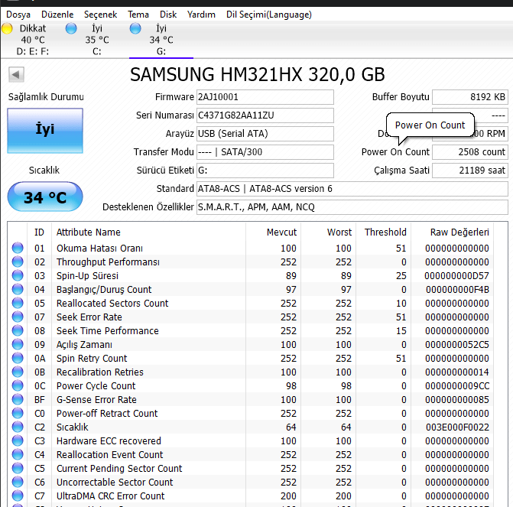Click Power On Count value 2508 count
The image size is (513, 507).
pyautogui.click(x=470, y=152)
